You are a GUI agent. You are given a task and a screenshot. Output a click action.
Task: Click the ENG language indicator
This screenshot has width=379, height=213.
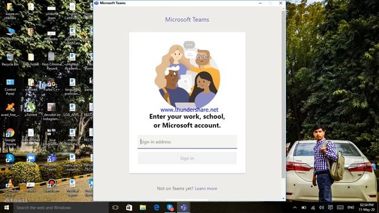(x=351, y=208)
